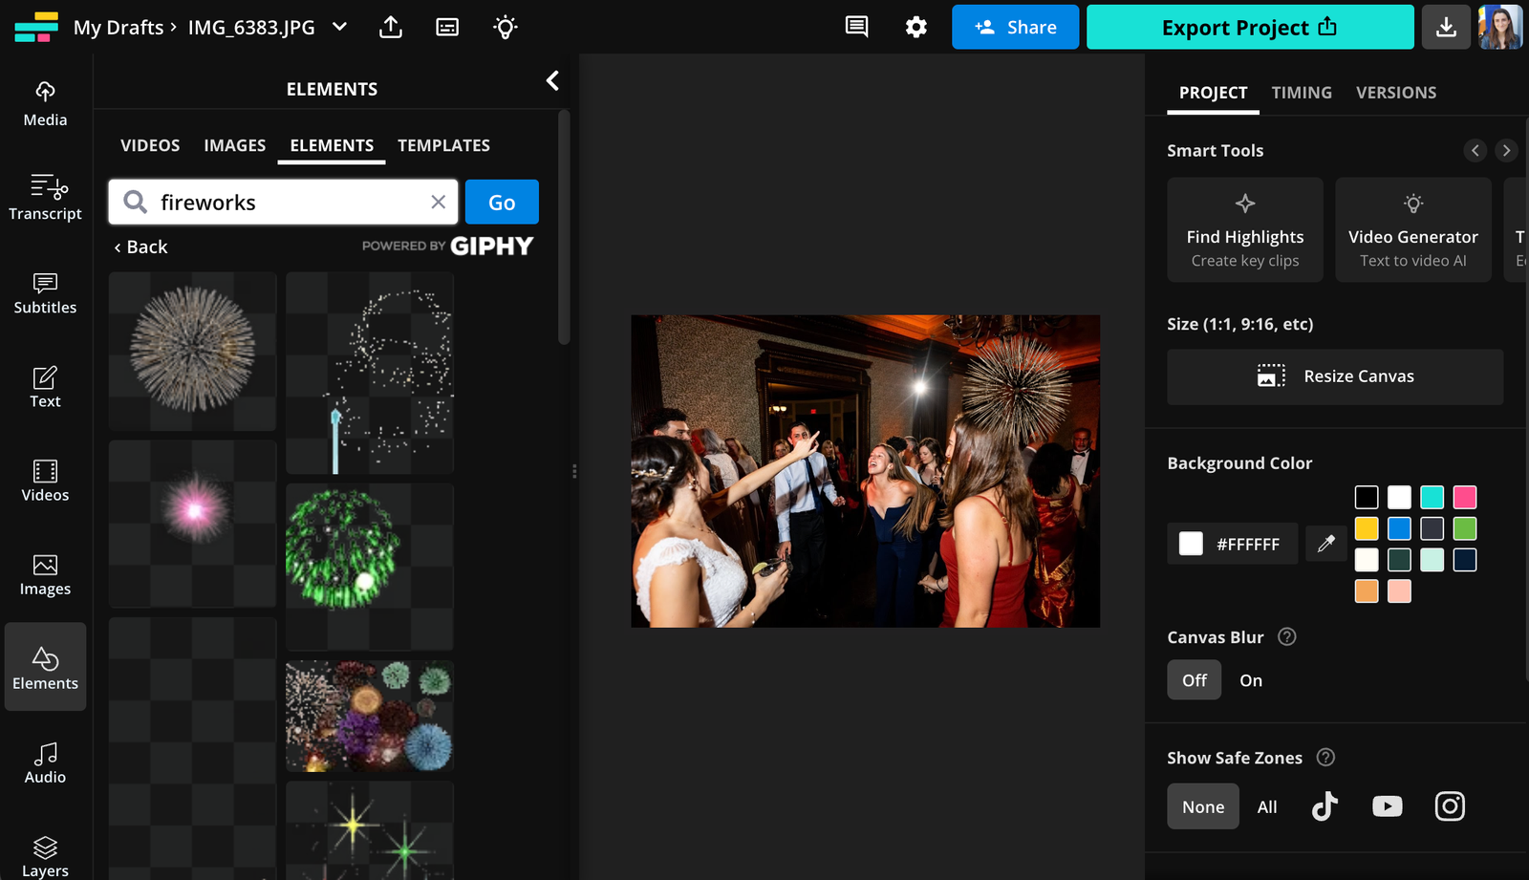This screenshot has height=880, width=1529.
Task: Turn Canvas Blur on
Action: [x=1250, y=679]
